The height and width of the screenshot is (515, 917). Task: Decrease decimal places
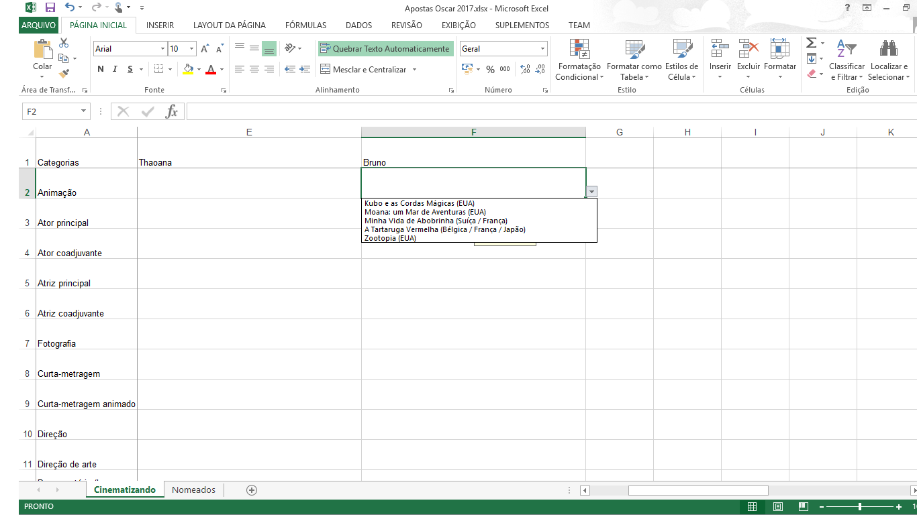[540, 69]
